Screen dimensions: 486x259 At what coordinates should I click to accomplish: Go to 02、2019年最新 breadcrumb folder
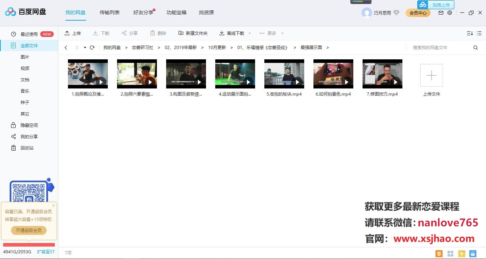pyautogui.click(x=180, y=47)
